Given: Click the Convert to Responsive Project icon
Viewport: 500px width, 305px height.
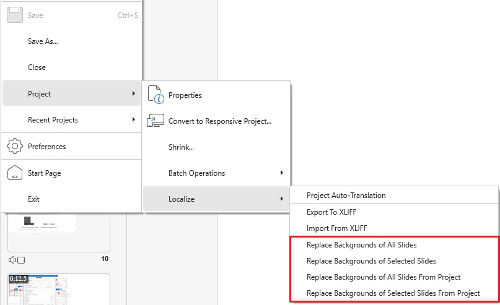Looking at the screenshot, I should 155,121.
